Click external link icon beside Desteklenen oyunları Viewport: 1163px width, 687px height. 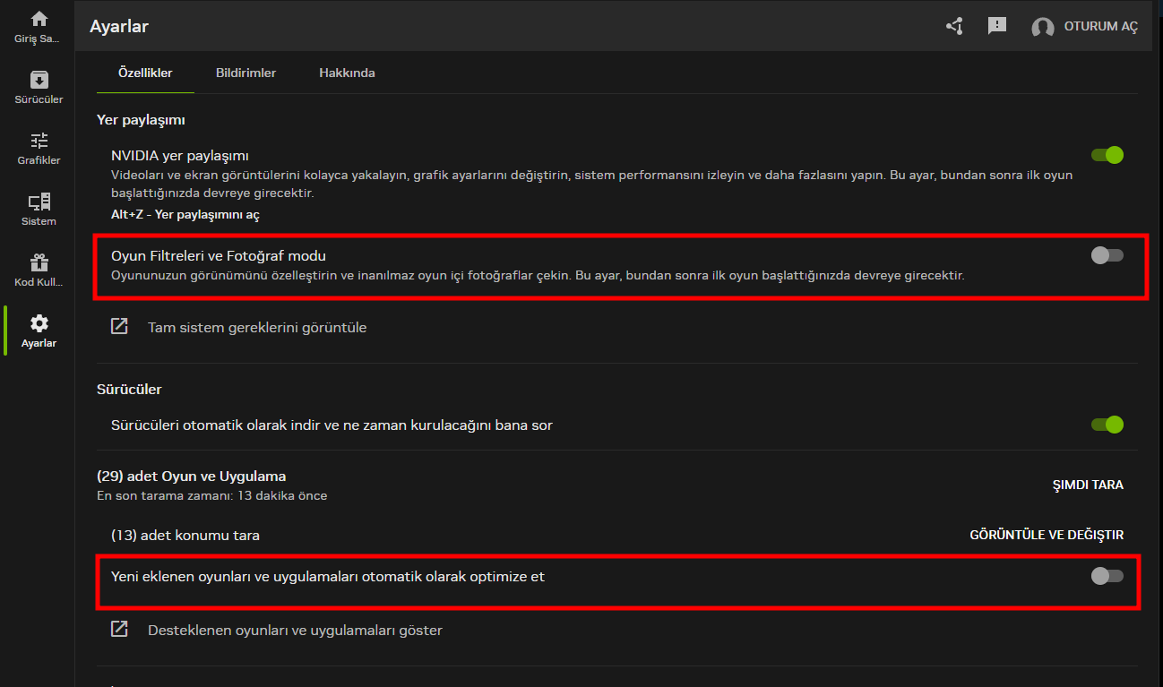tap(119, 630)
